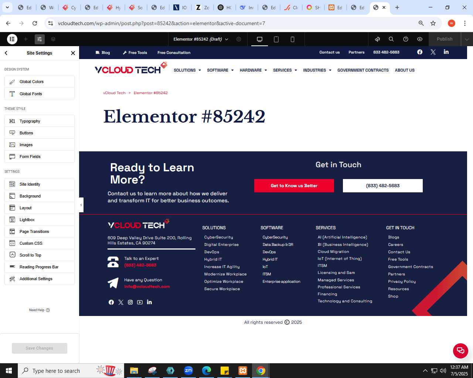Screen dimensions: 473x378
Task: Open Global Fonts settings
Action: point(40,94)
